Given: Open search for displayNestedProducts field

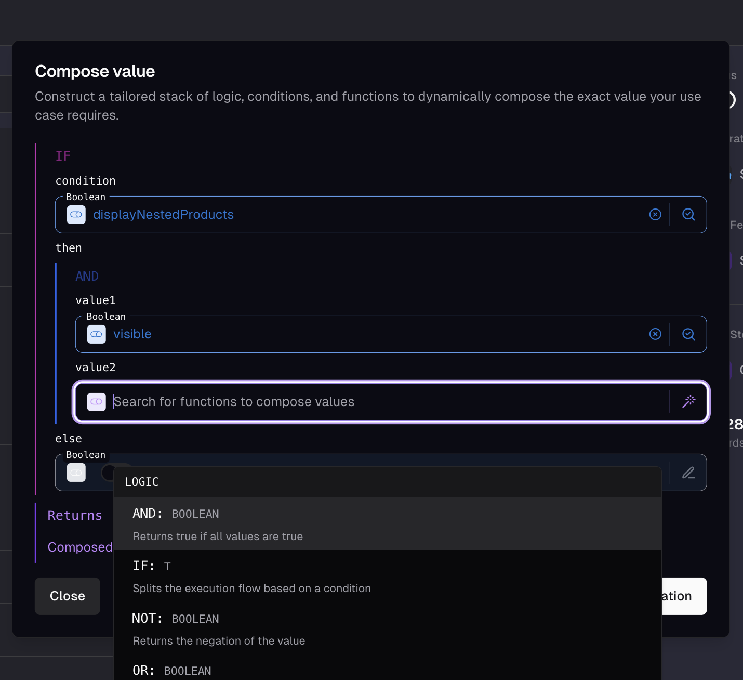Looking at the screenshot, I should point(688,215).
